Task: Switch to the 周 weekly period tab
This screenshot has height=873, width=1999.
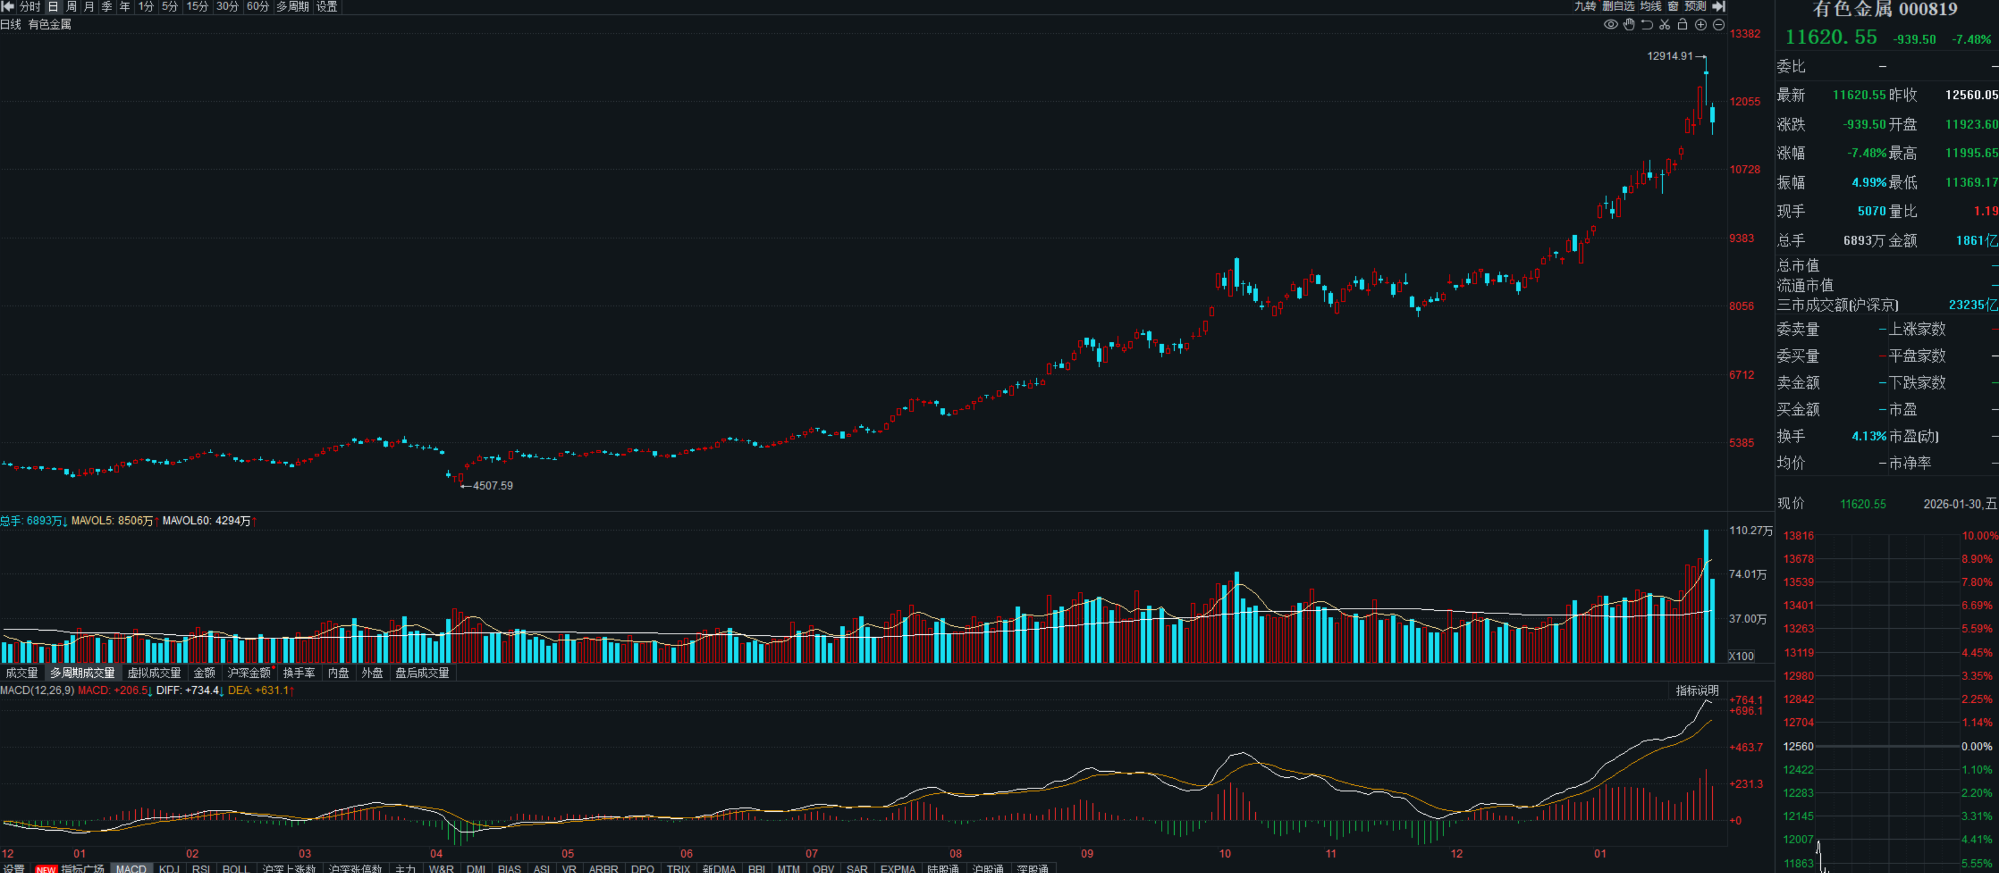Action: click(72, 6)
